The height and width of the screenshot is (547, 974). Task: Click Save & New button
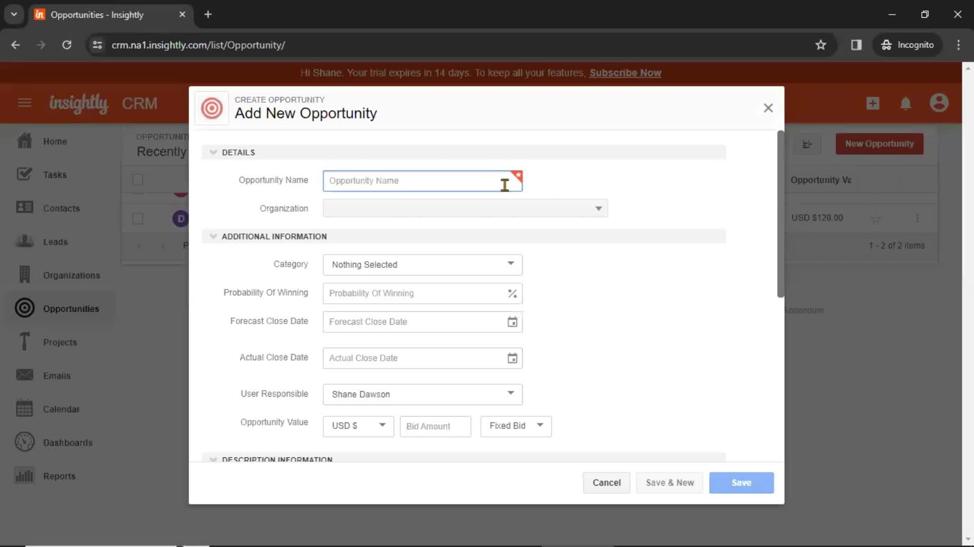pyautogui.click(x=670, y=482)
